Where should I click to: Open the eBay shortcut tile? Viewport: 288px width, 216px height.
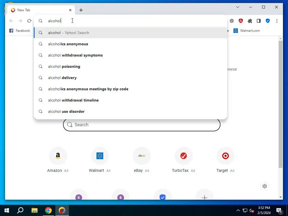click(x=142, y=160)
